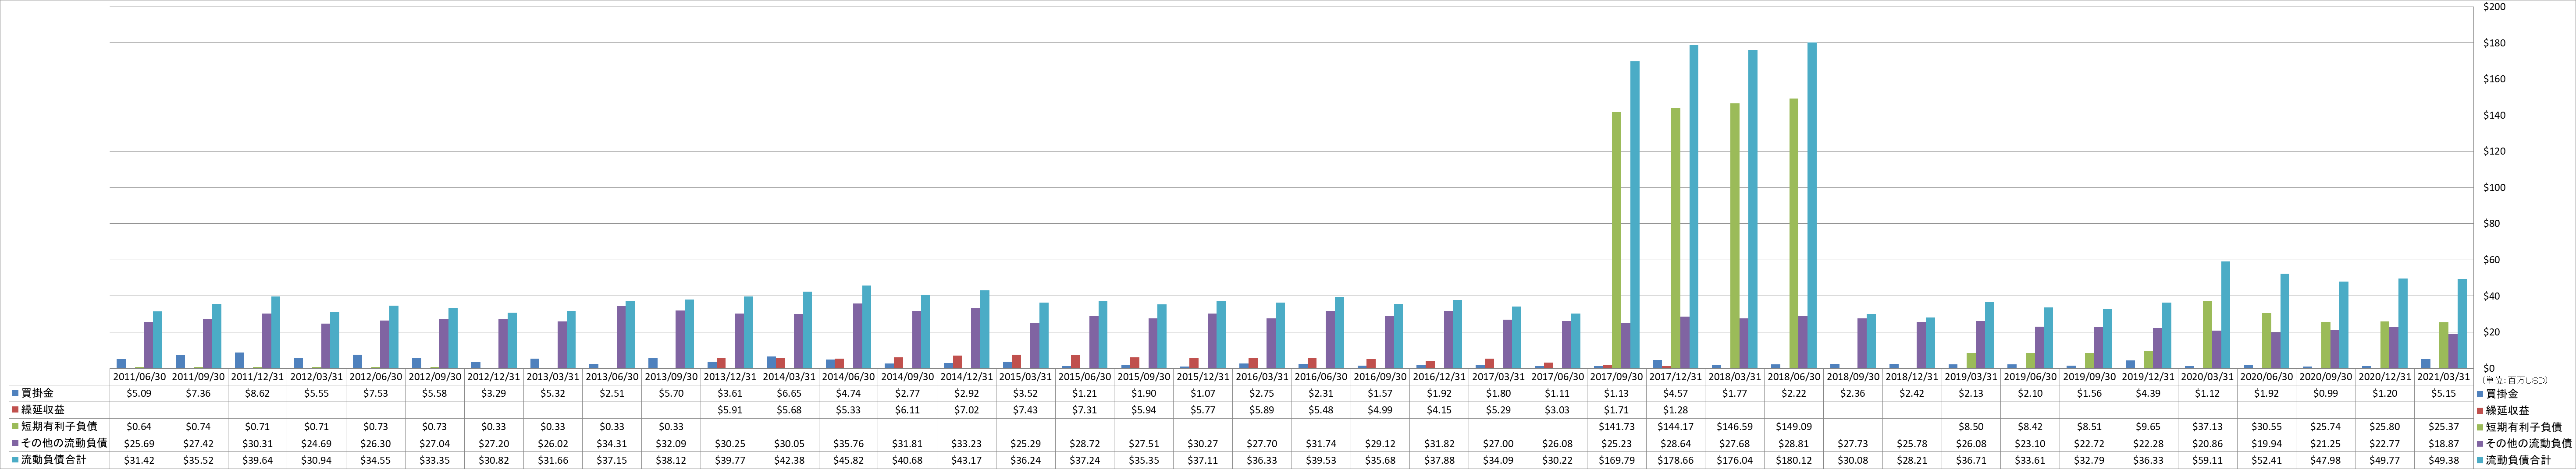Select the 2019/12/31 column header
2576x469 pixels.
2149,377
